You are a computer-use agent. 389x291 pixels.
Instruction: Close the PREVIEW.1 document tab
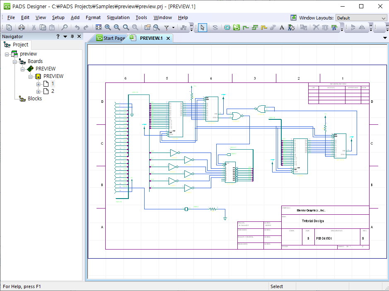coord(168,38)
